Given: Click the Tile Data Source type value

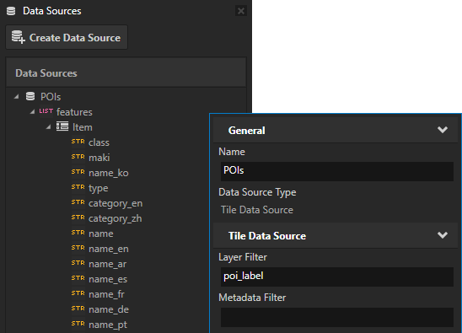Looking at the screenshot, I should point(257,210).
